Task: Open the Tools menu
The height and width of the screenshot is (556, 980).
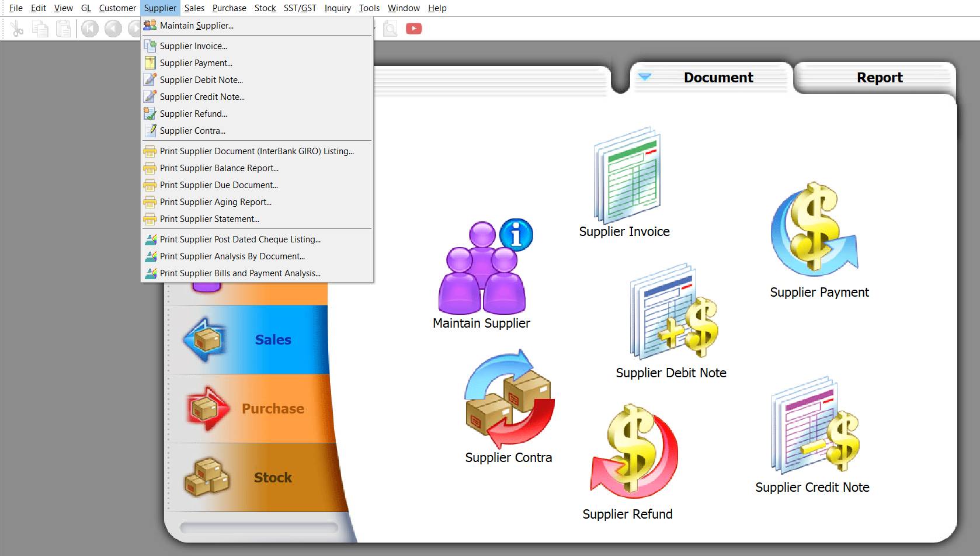Action: click(x=369, y=8)
